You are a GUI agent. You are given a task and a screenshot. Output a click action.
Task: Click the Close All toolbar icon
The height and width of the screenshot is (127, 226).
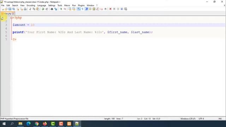tap(21, 9)
